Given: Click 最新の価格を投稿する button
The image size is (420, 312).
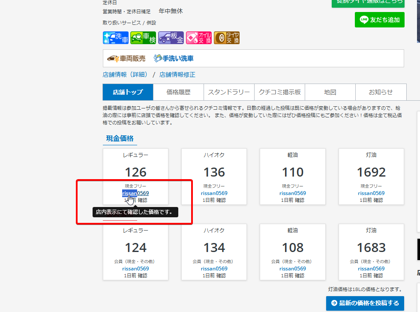Looking at the screenshot, I should (x=365, y=303).
